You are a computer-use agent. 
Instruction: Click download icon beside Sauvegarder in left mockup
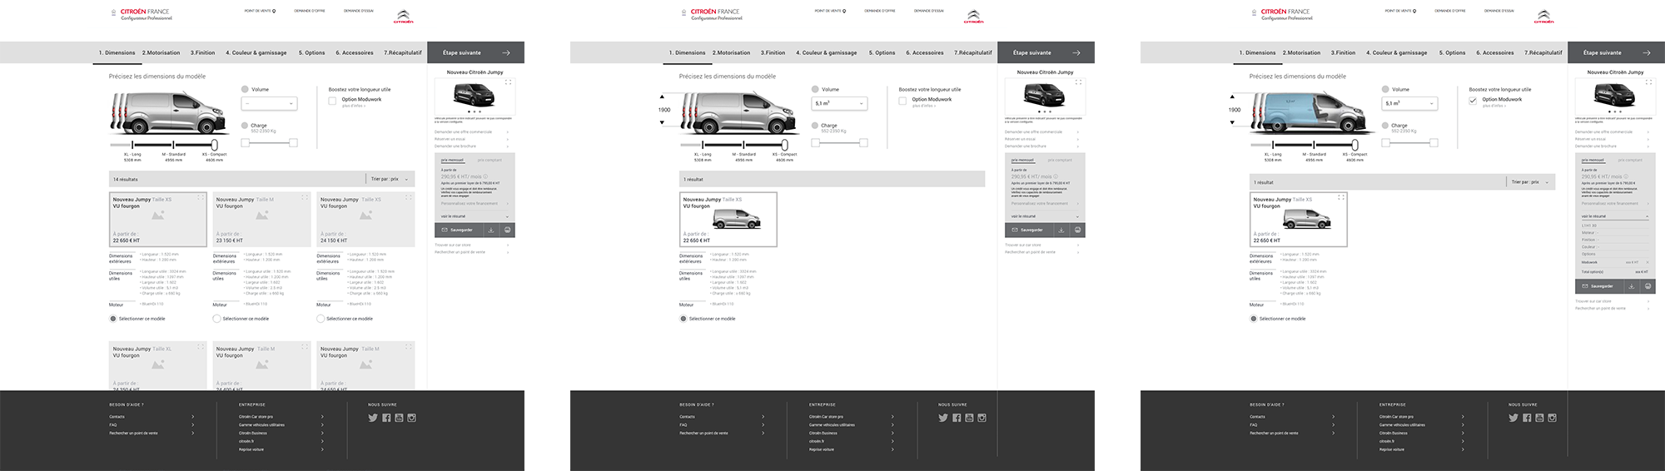pos(491,230)
